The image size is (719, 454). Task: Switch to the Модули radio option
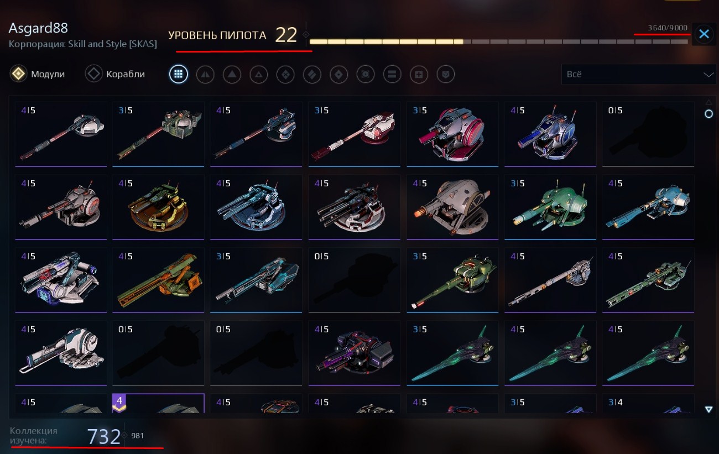pos(19,74)
